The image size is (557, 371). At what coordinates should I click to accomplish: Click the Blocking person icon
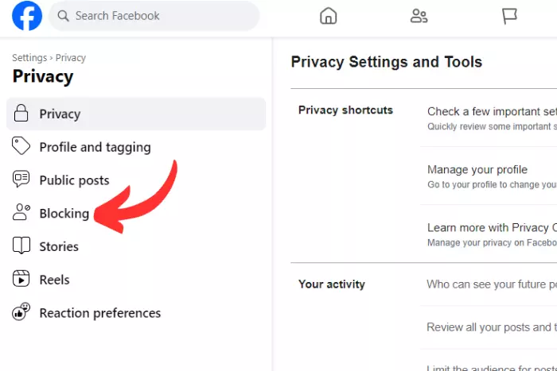coord(21,212)
